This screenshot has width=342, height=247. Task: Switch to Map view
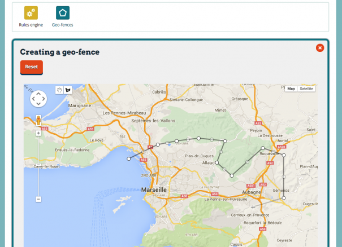291,89
